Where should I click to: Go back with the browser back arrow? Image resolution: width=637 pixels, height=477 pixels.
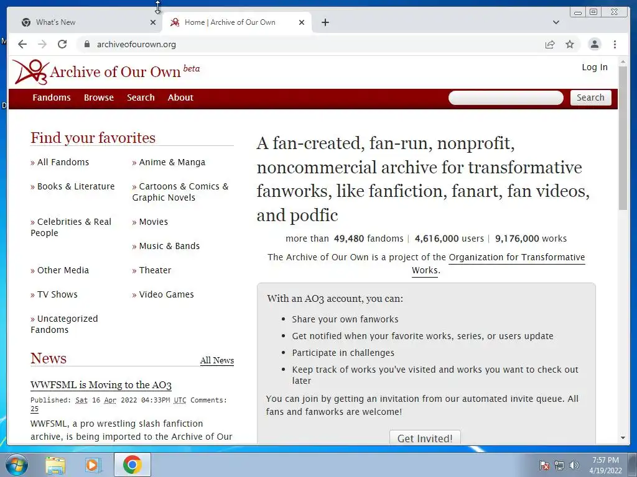22,44
